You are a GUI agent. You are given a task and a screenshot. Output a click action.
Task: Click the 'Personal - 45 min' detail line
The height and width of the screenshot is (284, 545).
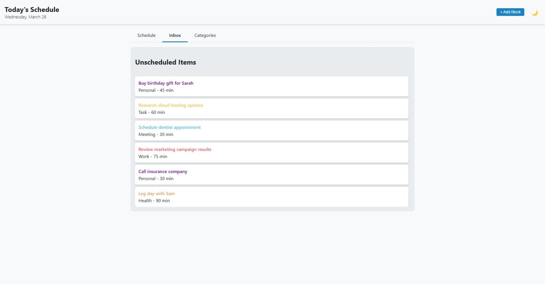(x=156, y=90)
